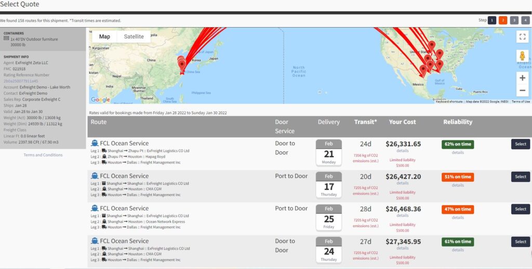Click the 62% on time badge

click(x=458, y=144)
